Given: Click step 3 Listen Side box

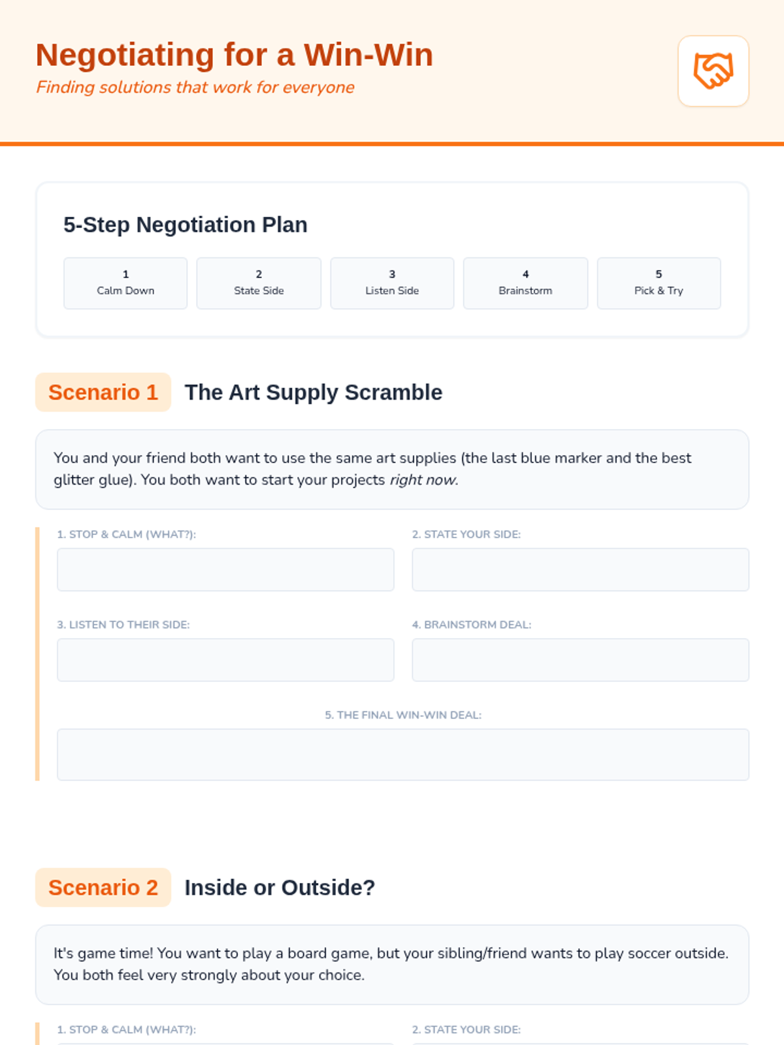Looking at the screenshot, I should pyautogui.click(x=392, y=283).
